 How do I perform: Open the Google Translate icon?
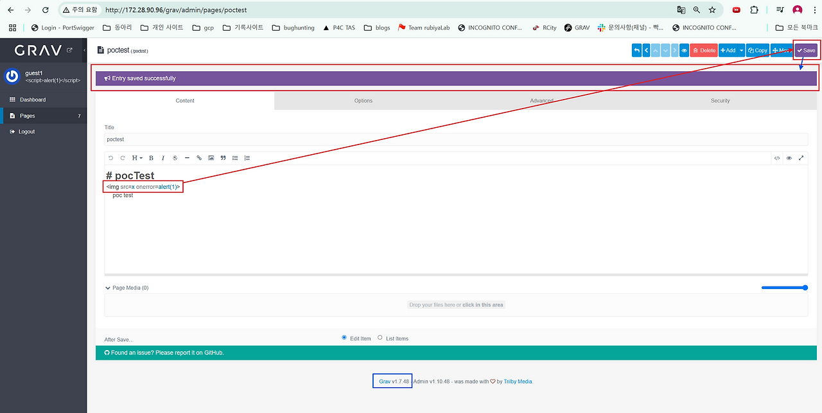pos(681,10)
